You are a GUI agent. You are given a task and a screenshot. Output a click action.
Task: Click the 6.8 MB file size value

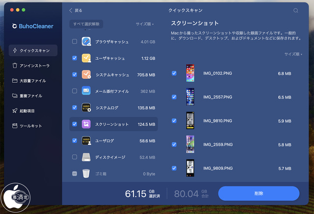point(285,73)
